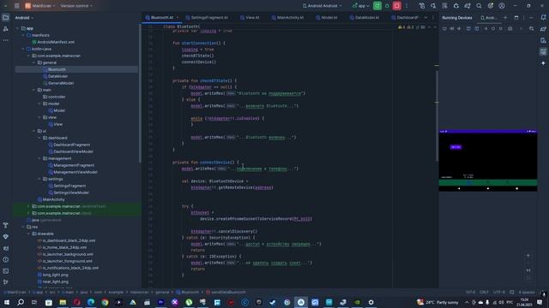Image resolution: width=549 pixels, height=308 pixels.
Task: Expand com.example.mainecran androidTest package
Action: point(28,206)
